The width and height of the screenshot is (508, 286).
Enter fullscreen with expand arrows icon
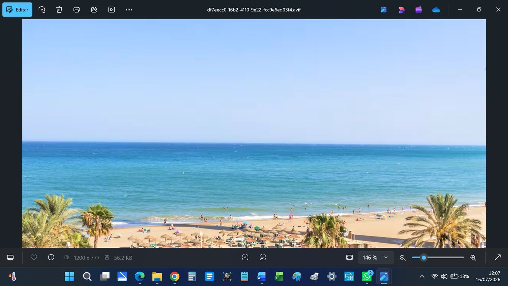pyautogui.click(x=498, y=258)
